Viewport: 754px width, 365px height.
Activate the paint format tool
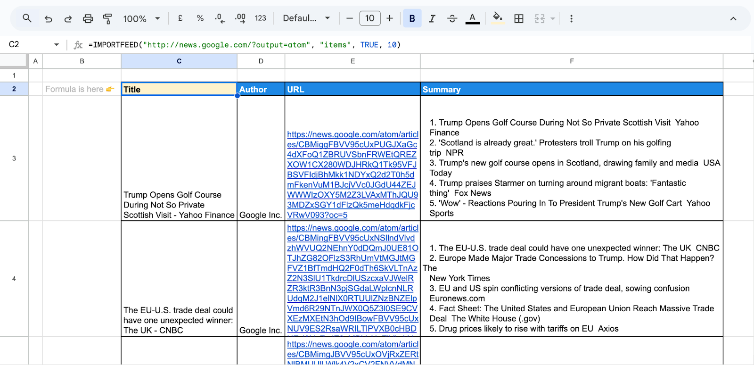[107, 18]
